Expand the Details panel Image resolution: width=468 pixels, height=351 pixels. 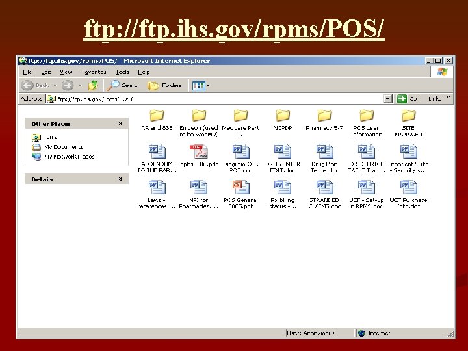coord(120,179)
